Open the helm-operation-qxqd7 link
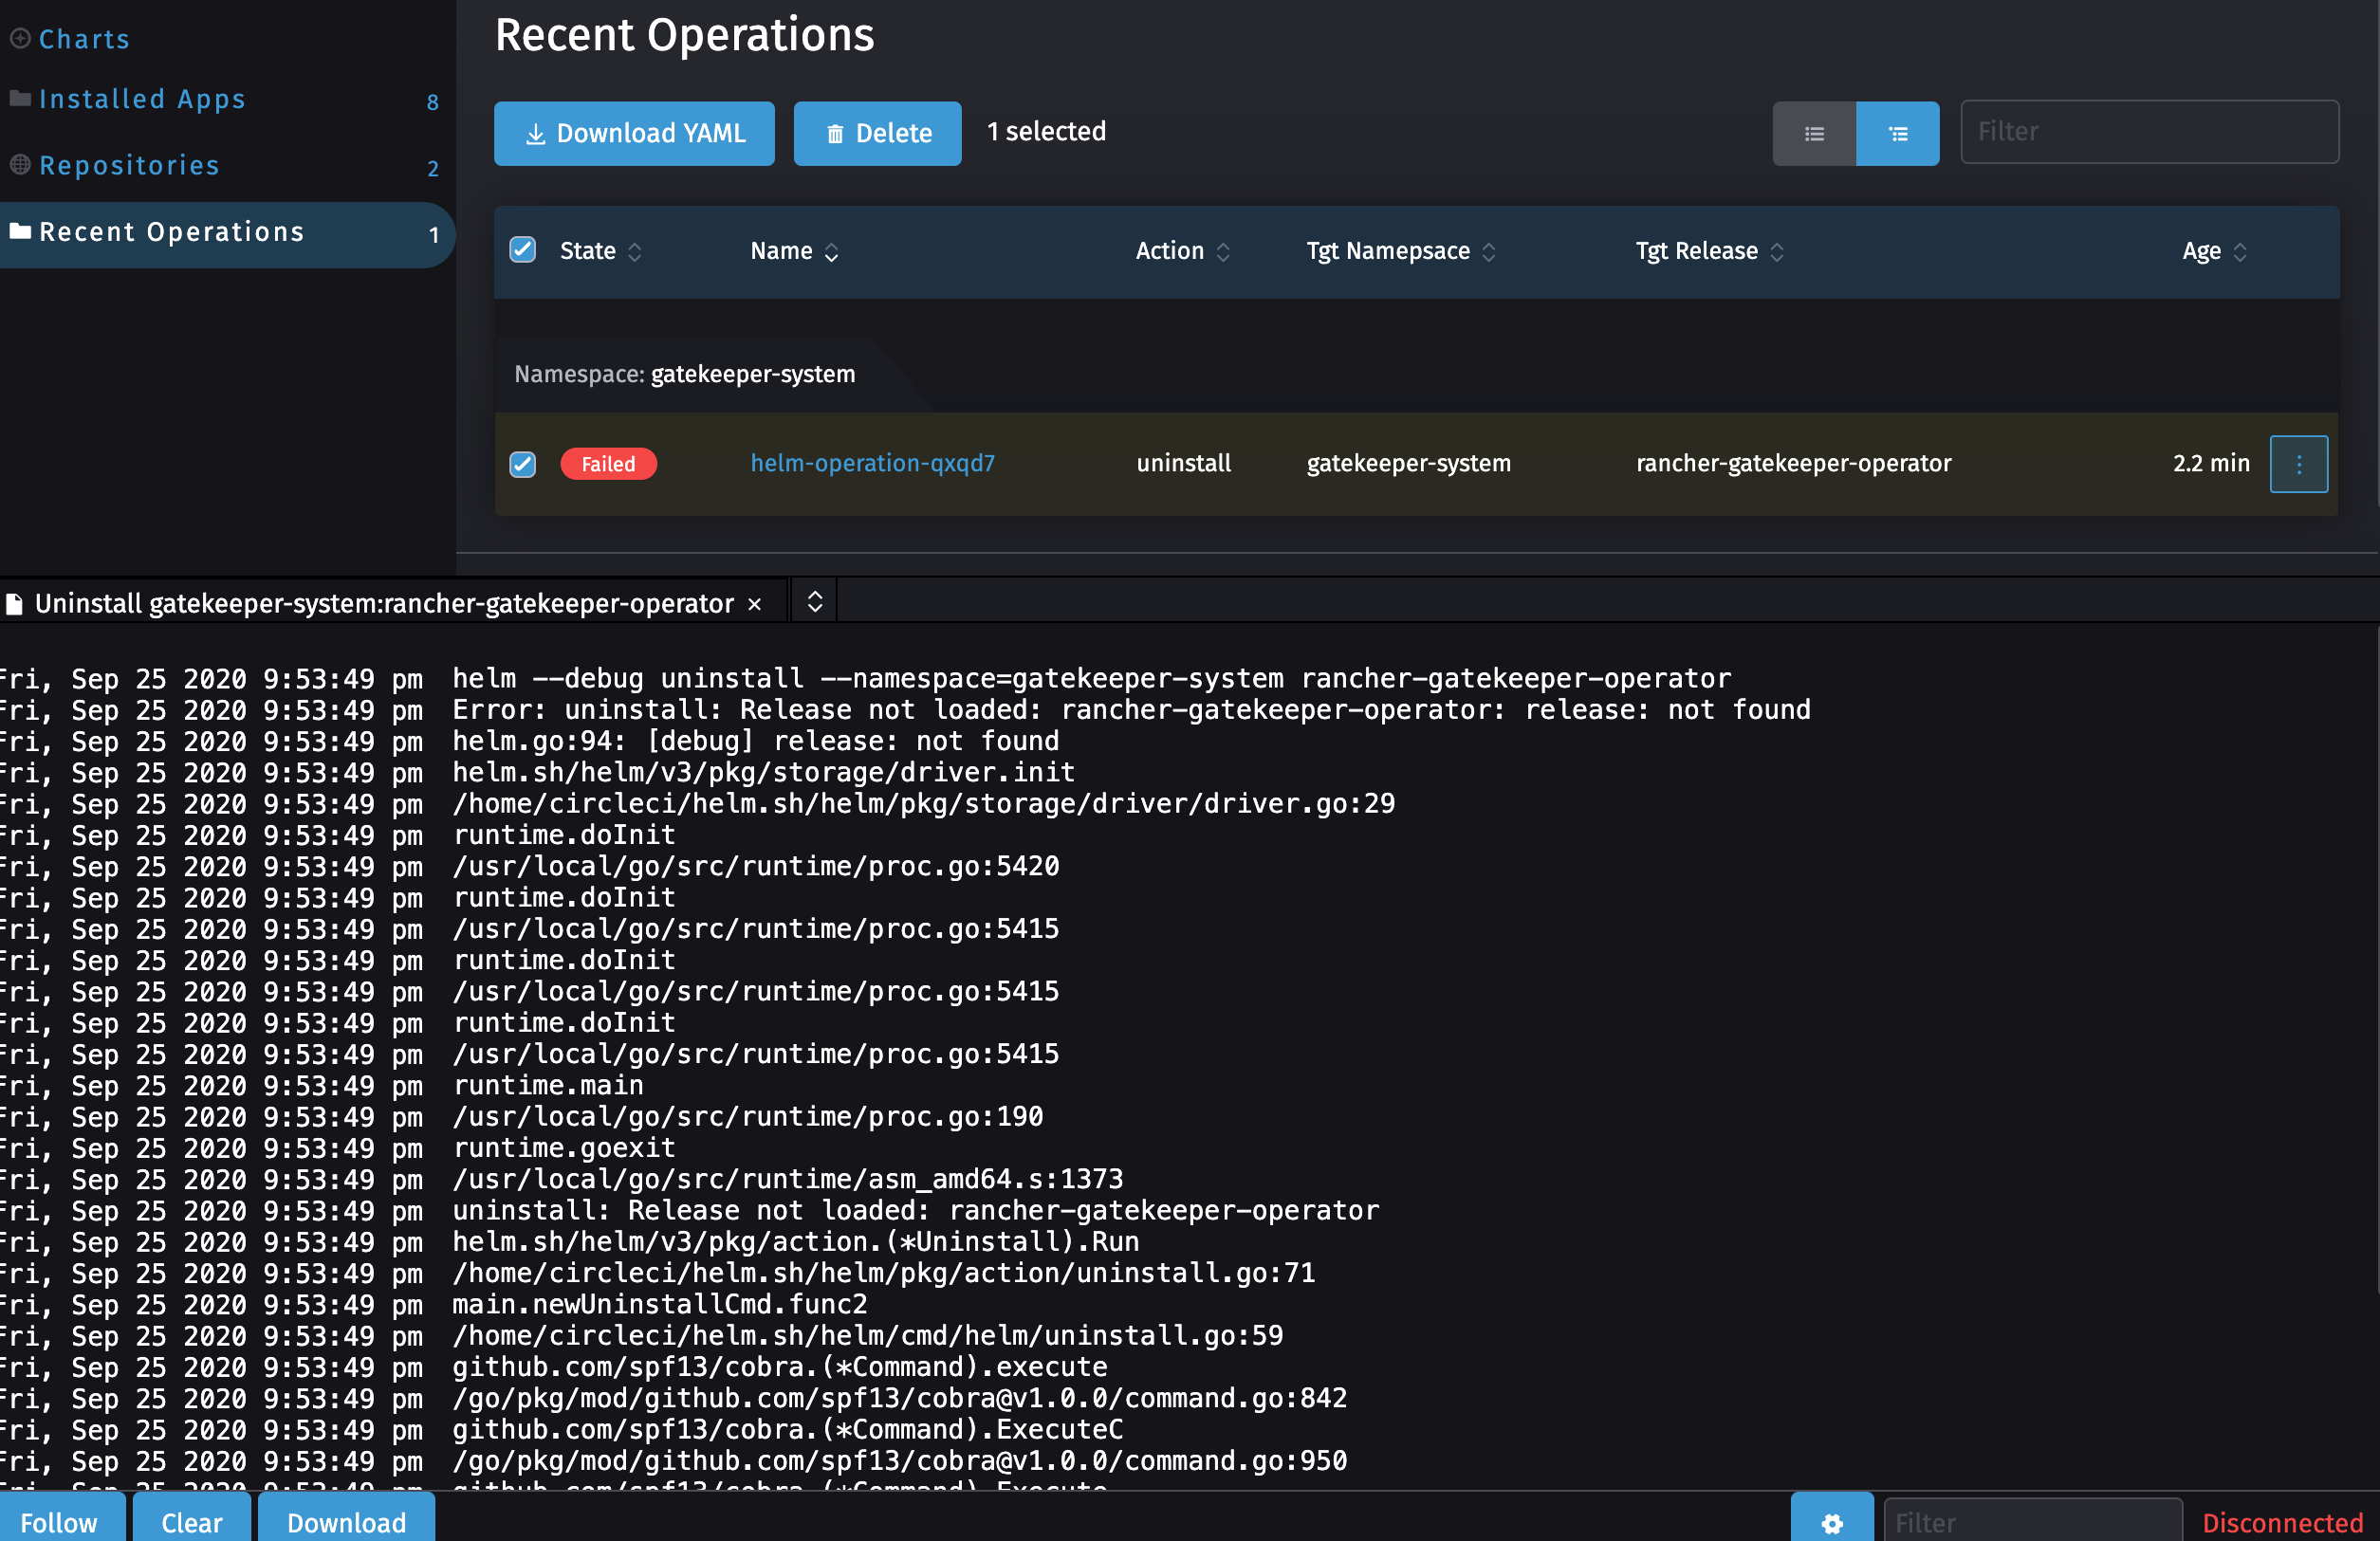This screenshot has width=2380, height=1541. (872, 463)
